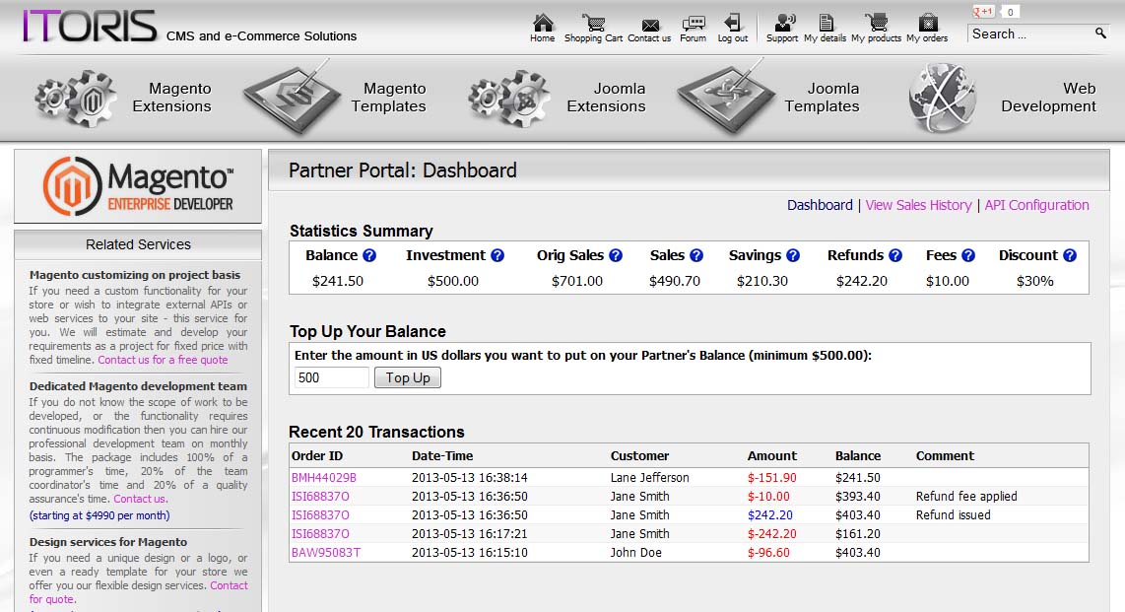Image resolution: width=1125 pixels, height=612 pixels.
Task: Show help for Fees
Action: pyautogui.click(x=967, y=255)
